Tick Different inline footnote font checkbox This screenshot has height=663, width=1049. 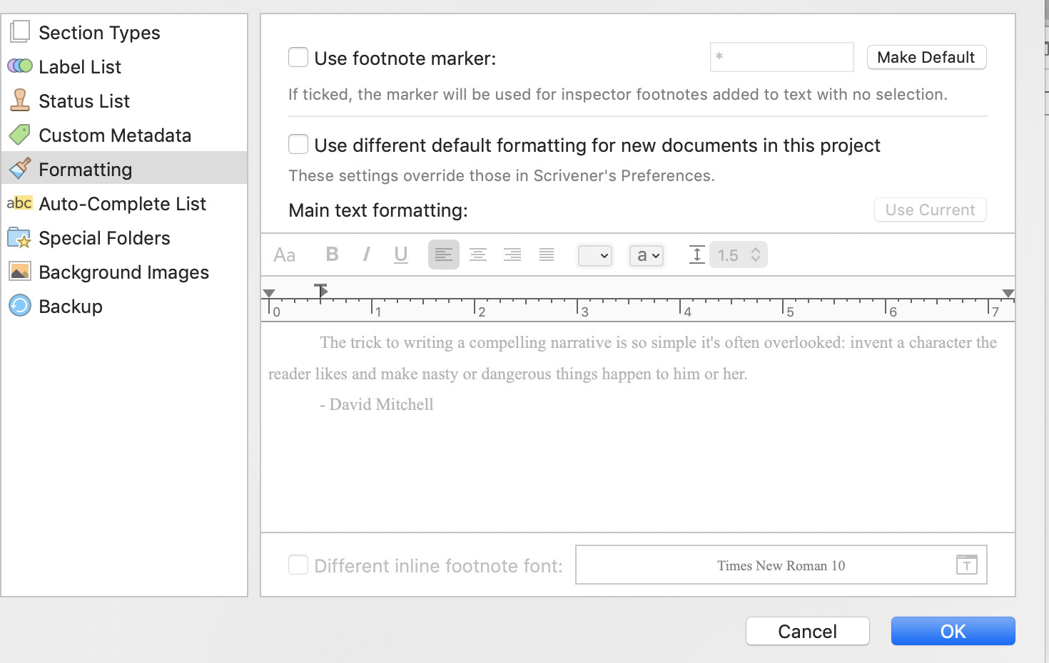(298, 565)
